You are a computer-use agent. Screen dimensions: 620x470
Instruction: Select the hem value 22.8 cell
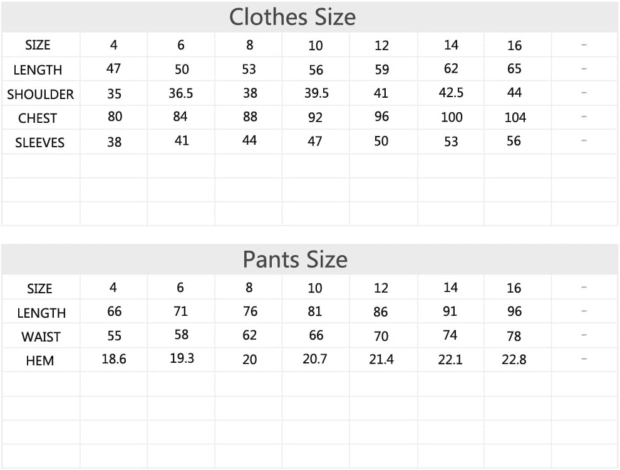point(514,360)
